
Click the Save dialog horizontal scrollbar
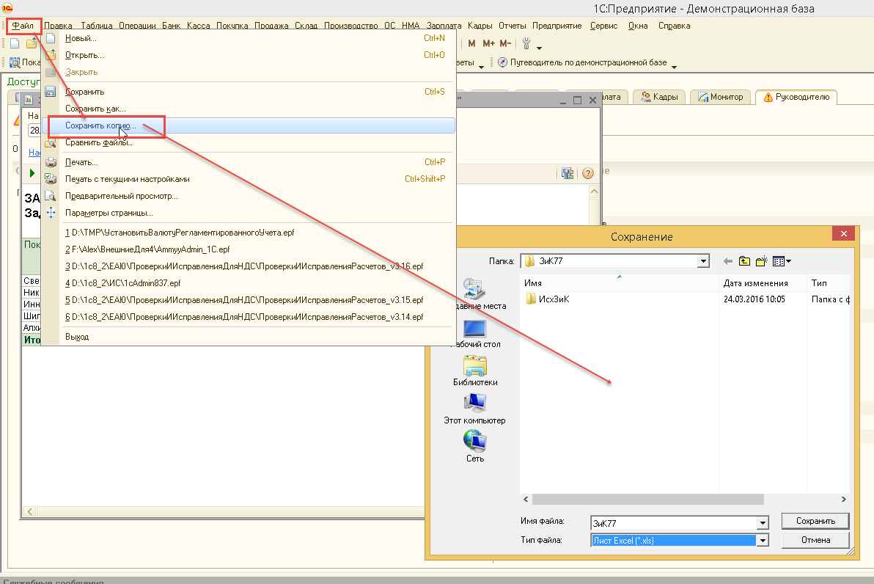point(647,499)
